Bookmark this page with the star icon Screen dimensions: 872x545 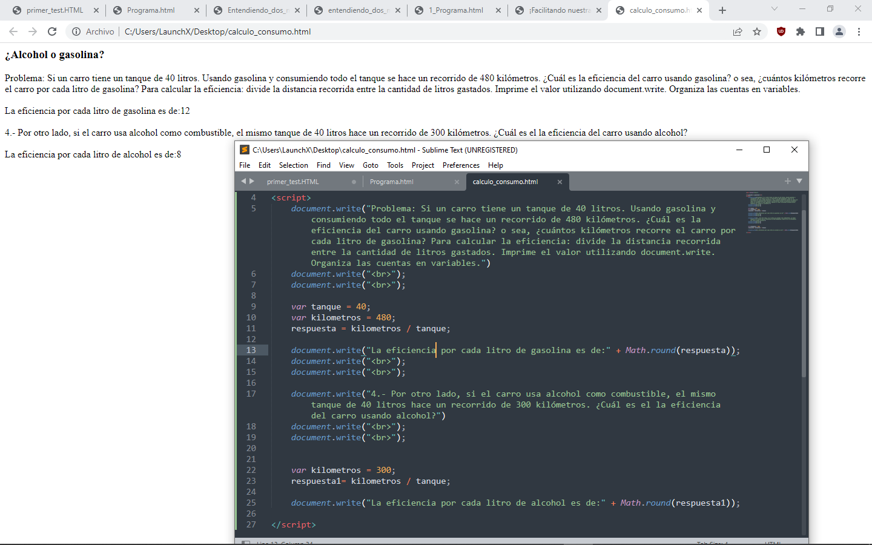(757, 31)
